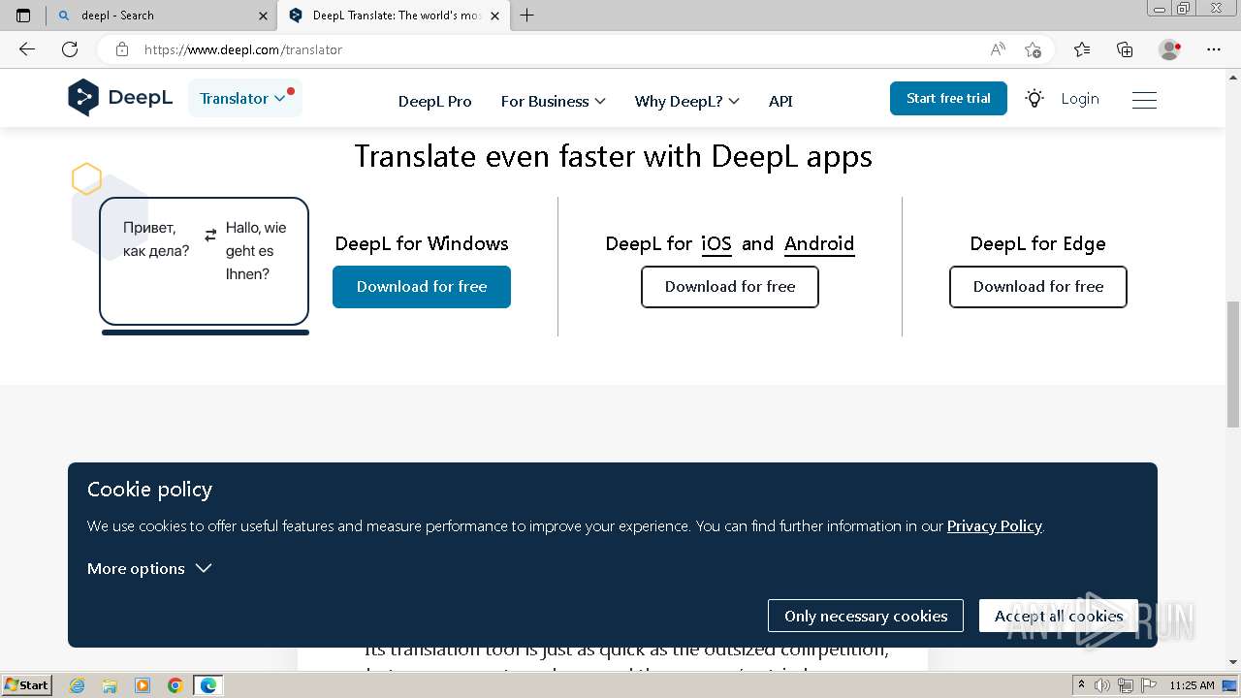Open the read aloud icon in the address bar
Viewport: 1241px width, 698px height.
tap(998, 49)
